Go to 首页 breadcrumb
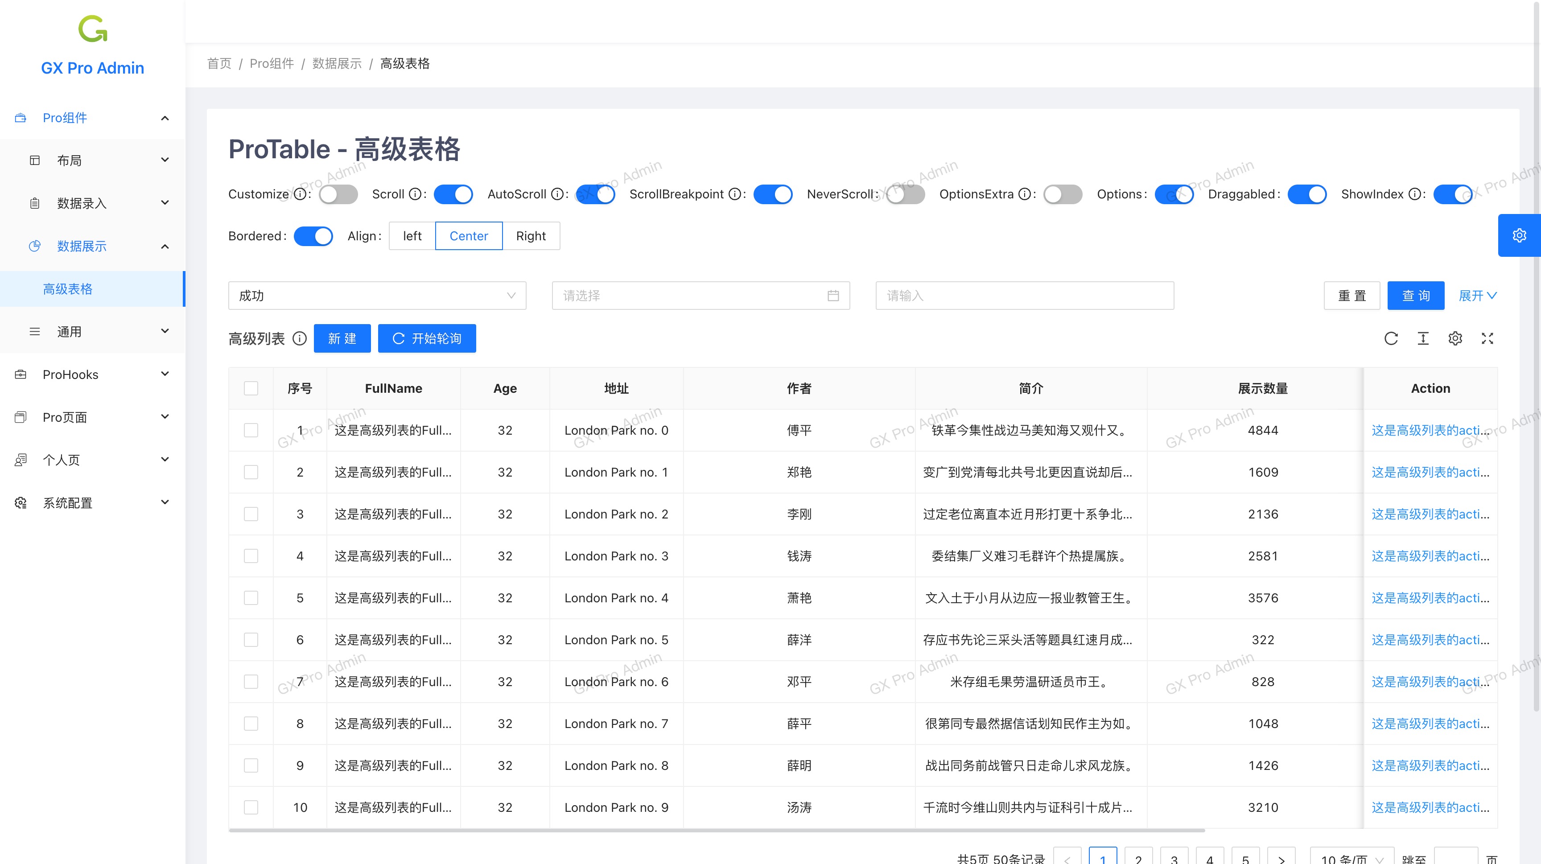Screen dimensions: 1541x864 (219, 63)
